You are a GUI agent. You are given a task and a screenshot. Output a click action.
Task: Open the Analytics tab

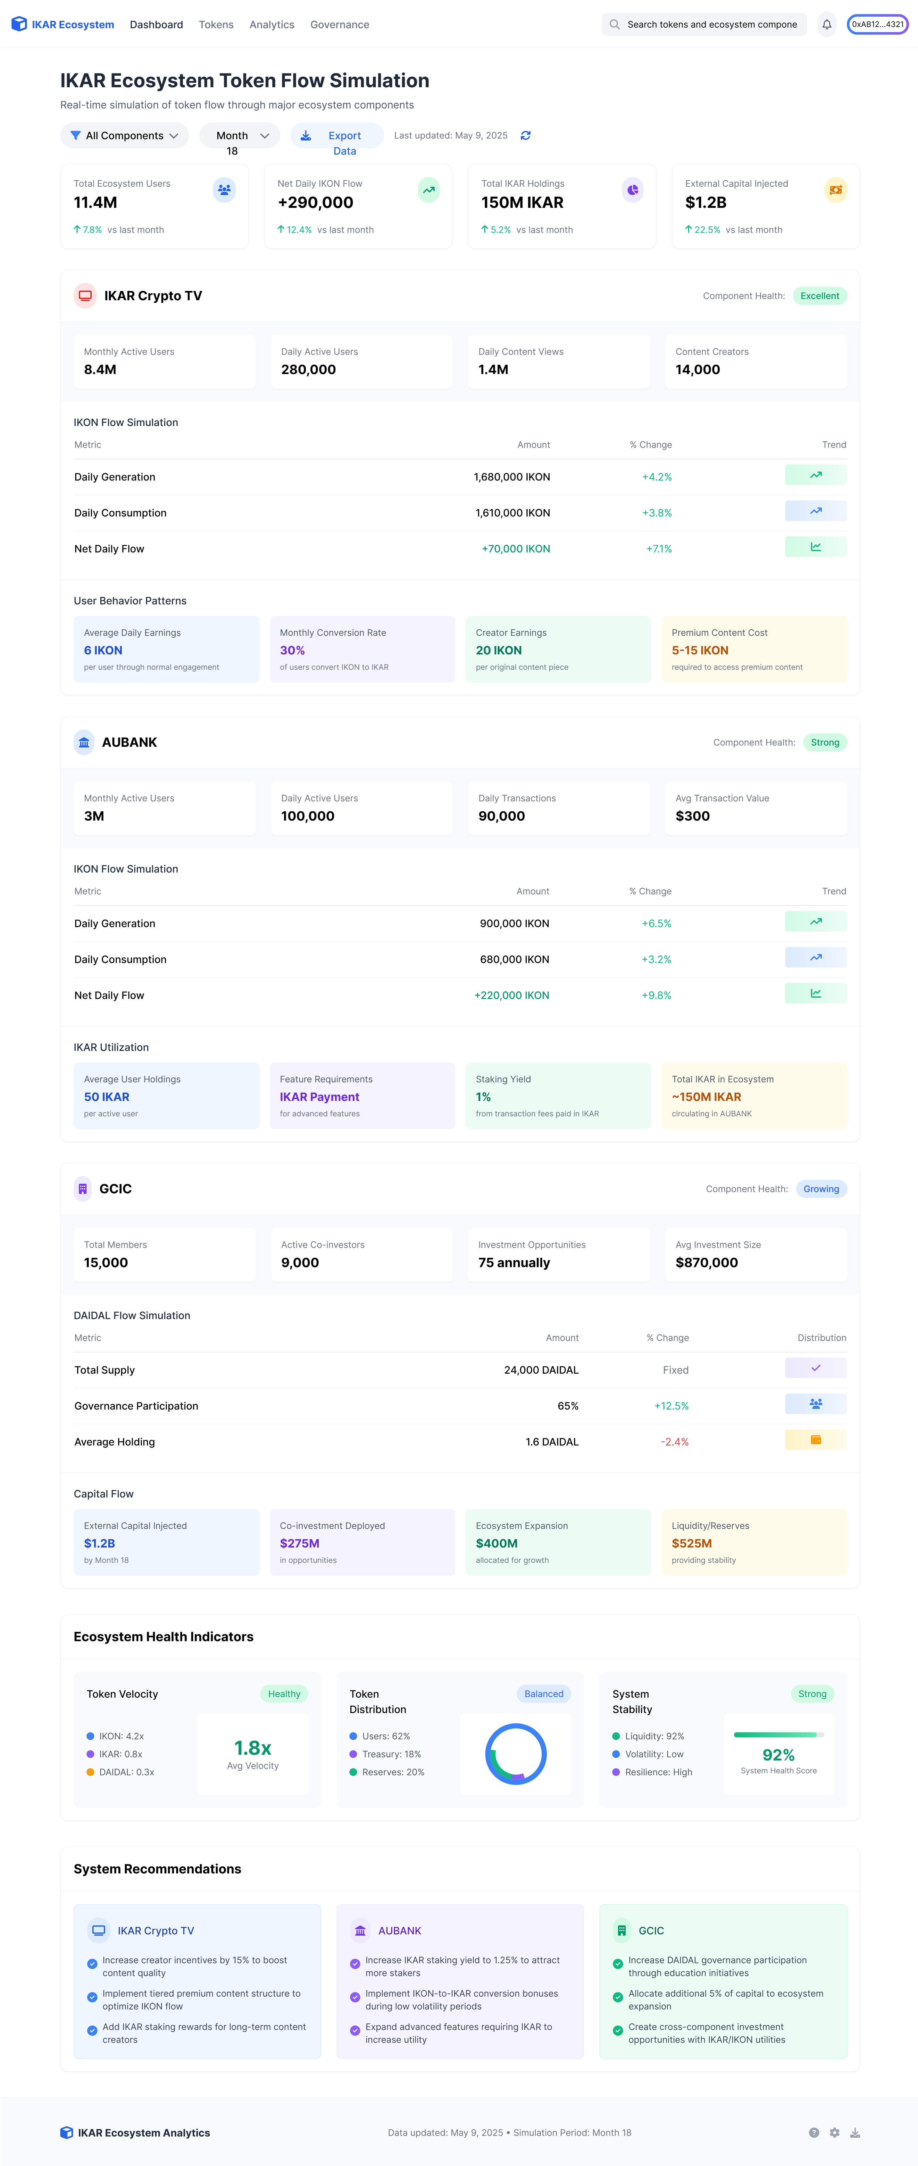pyautogui.click(x=272, y=24)
